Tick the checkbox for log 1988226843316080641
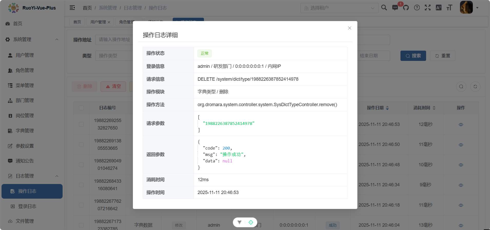The image size is (490, 230). 81,185
